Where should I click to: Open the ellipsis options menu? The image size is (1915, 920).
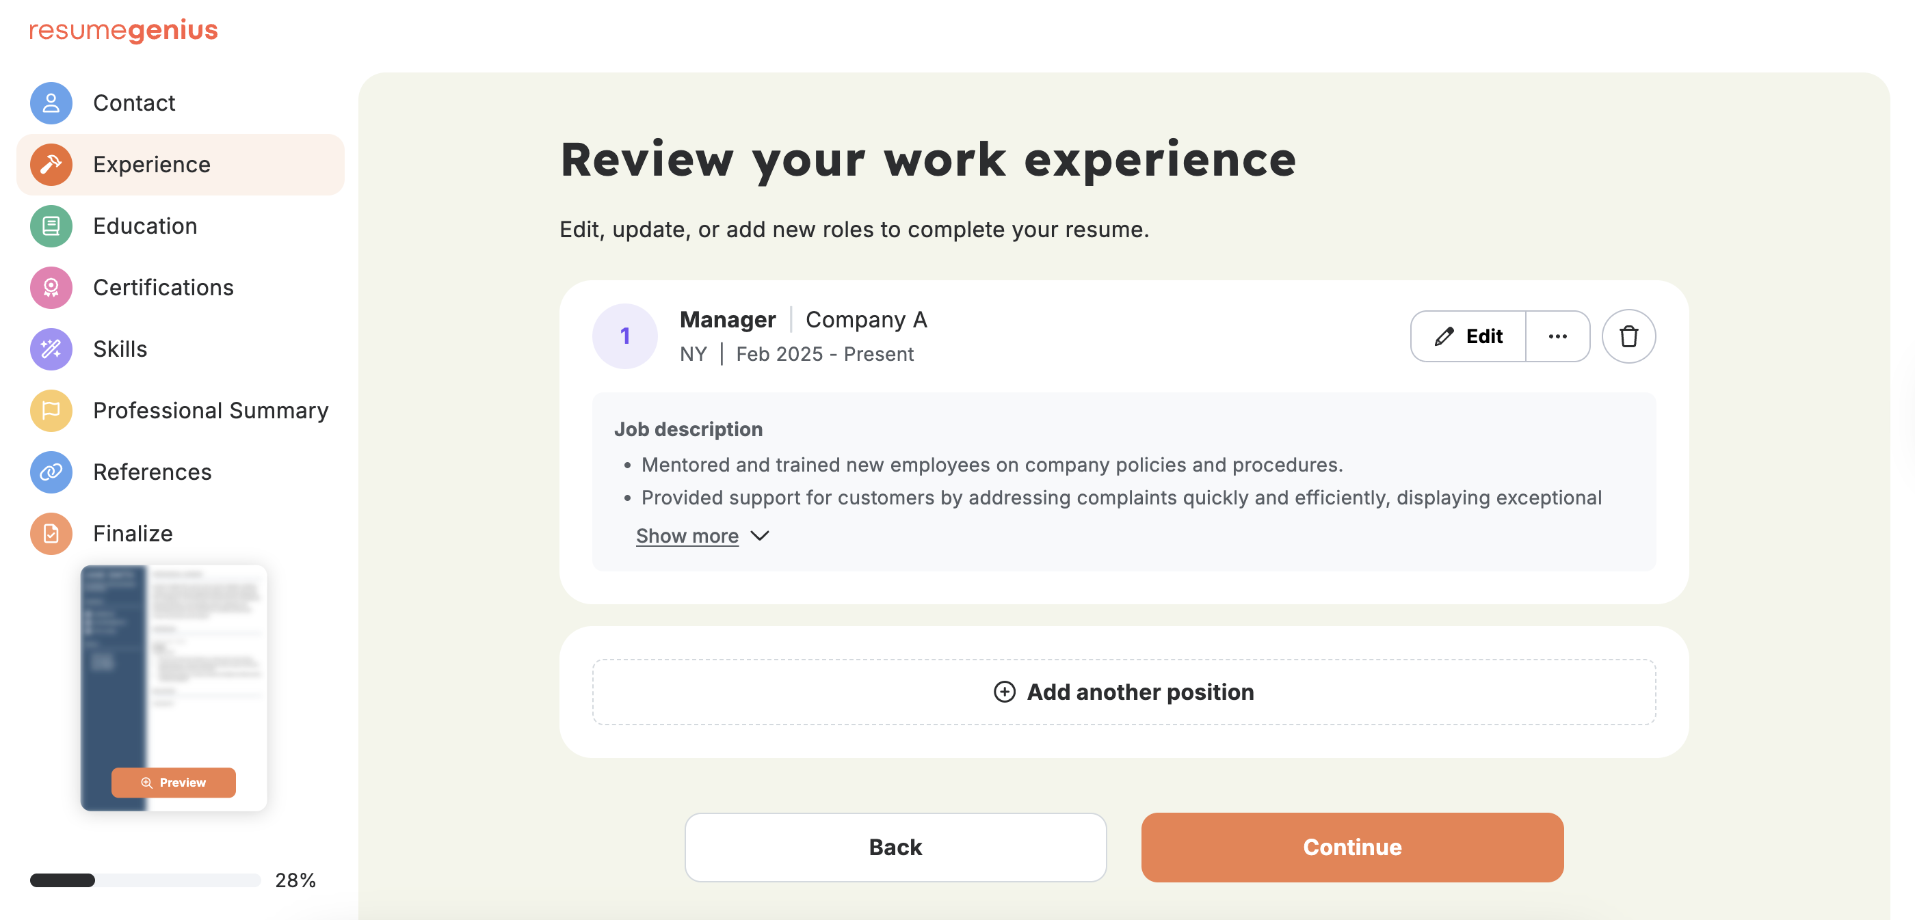(x=1557, y=336)
